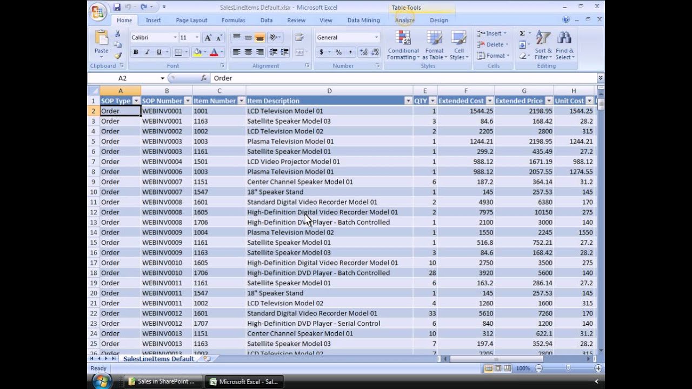Open Cell Styles gallery

(459, 45)
